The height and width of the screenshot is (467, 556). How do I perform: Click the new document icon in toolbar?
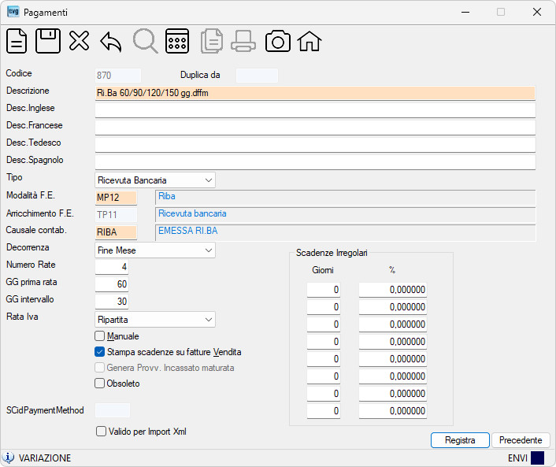17,41
